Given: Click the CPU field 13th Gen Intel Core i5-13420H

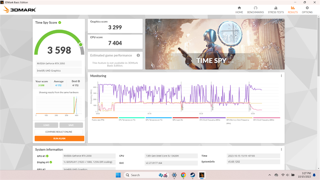Looking at the screenshot, I should click(171, 156).
